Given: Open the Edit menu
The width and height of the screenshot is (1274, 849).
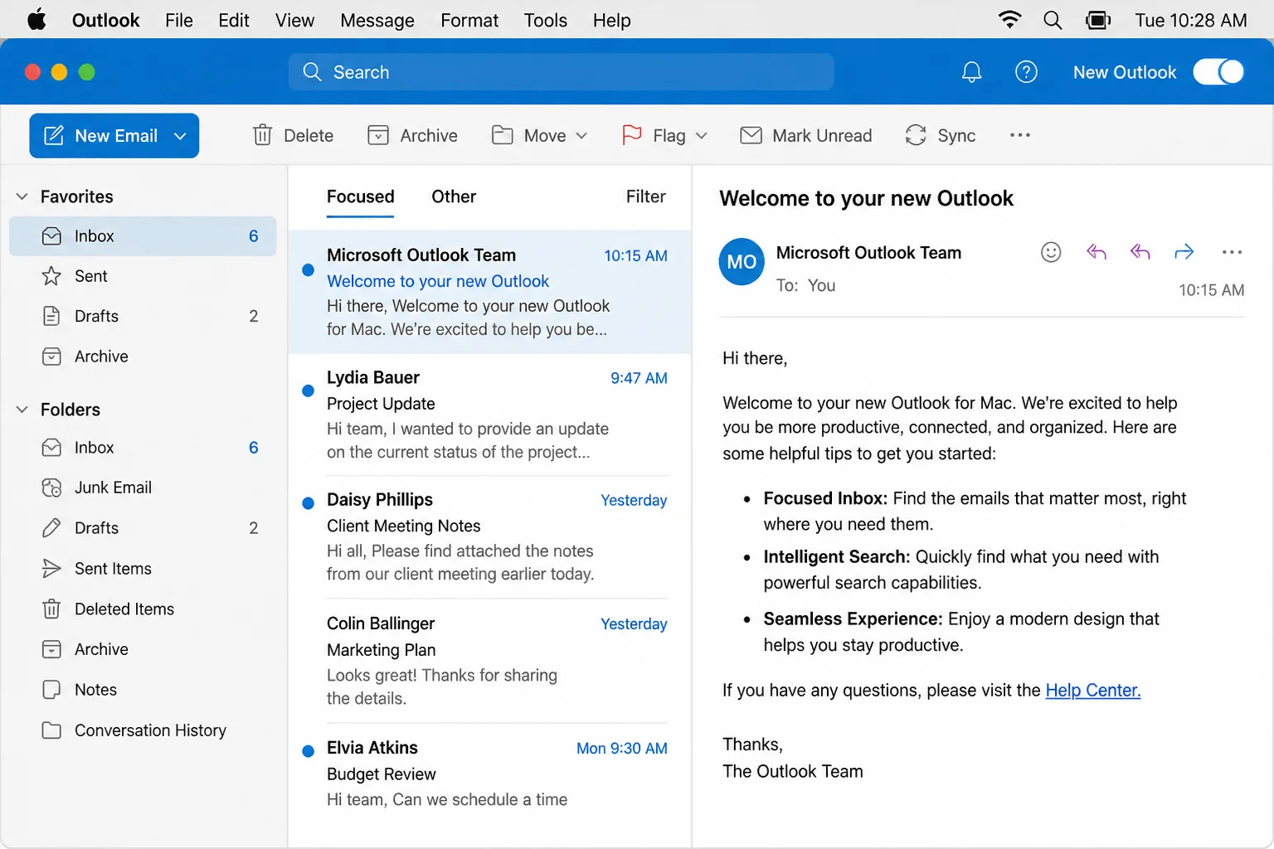Looking at the screenshot, I should [x=234, y=20].
